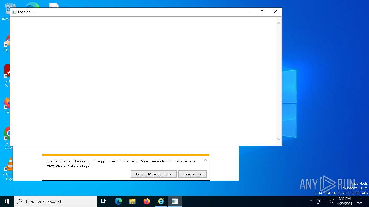Open the safely remove hardware tray icon
The image size is (369, 207).
click(x=318, y=201)
